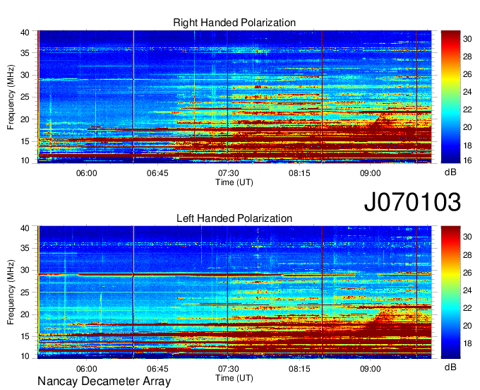
Task: Click the 07:30 time tick on Left Handed plot
Action: coord(229,369)
